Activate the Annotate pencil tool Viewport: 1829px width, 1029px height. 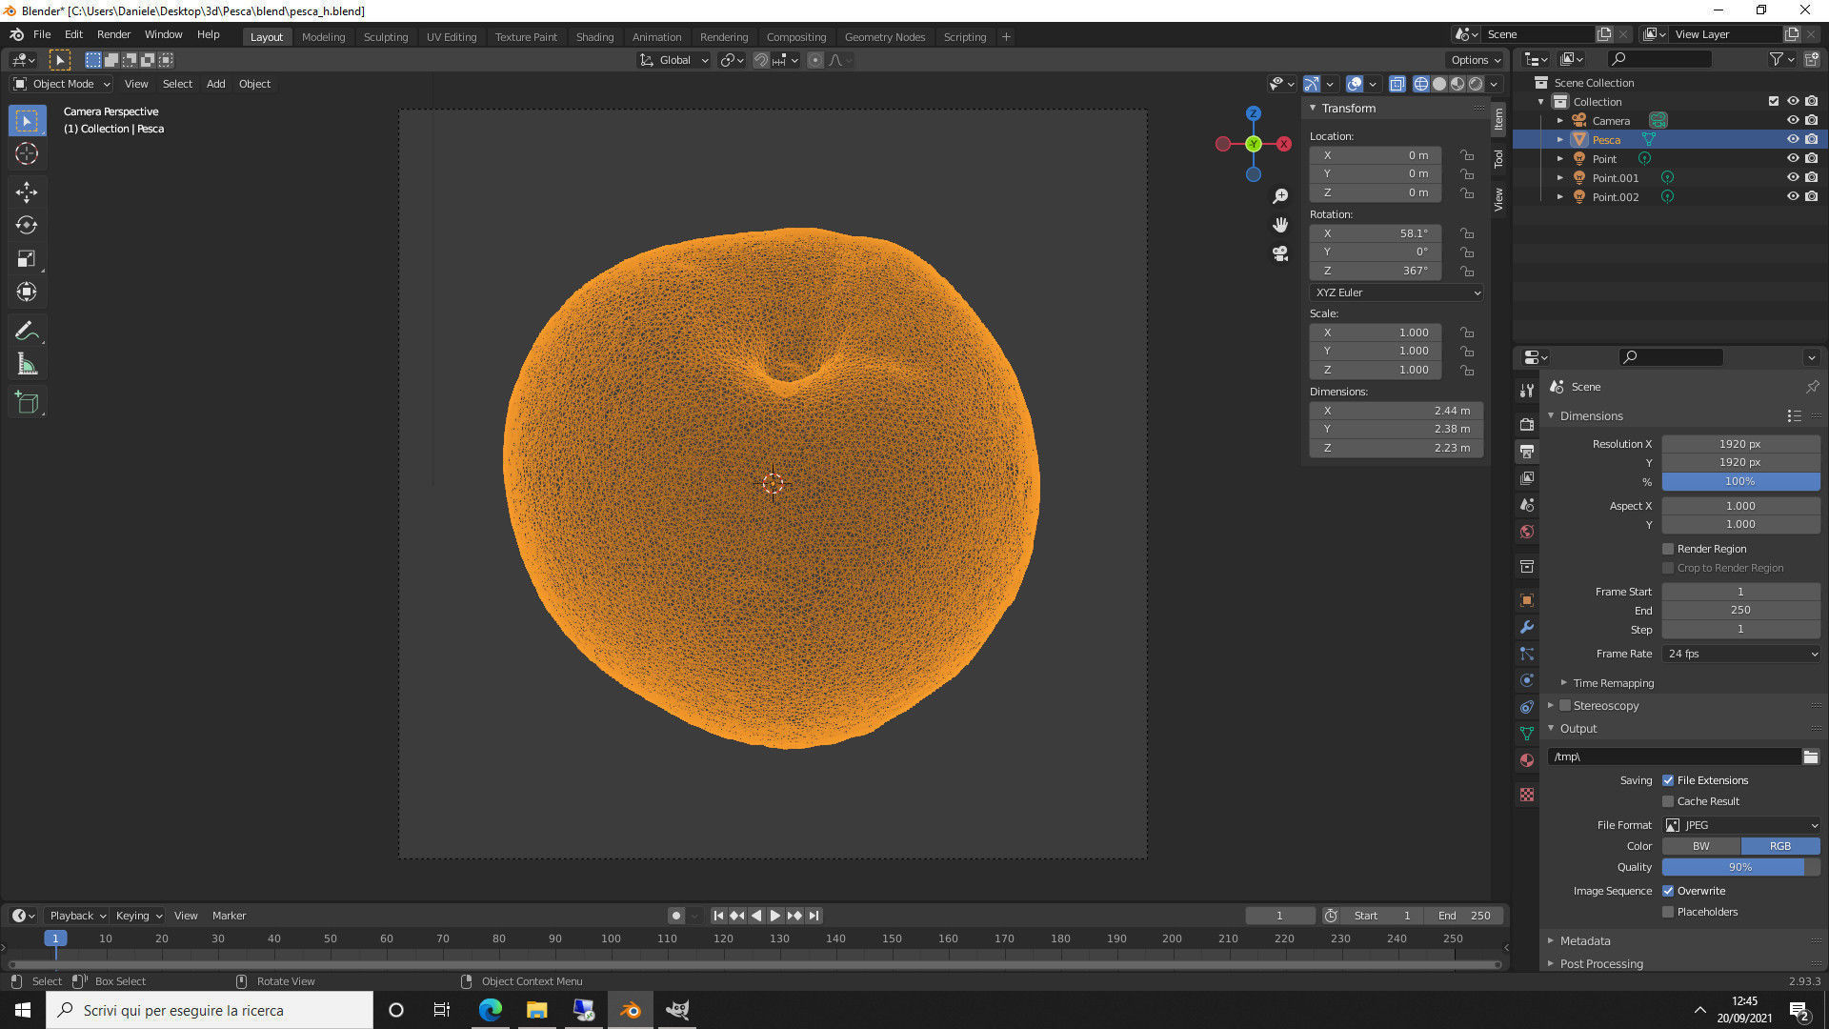click(x=27, y=331)
